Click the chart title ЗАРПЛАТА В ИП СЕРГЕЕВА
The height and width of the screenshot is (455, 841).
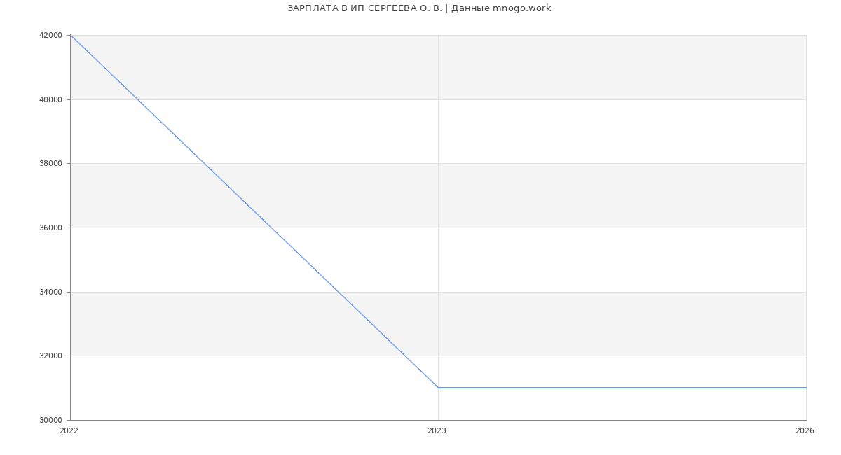click(363, 8)
